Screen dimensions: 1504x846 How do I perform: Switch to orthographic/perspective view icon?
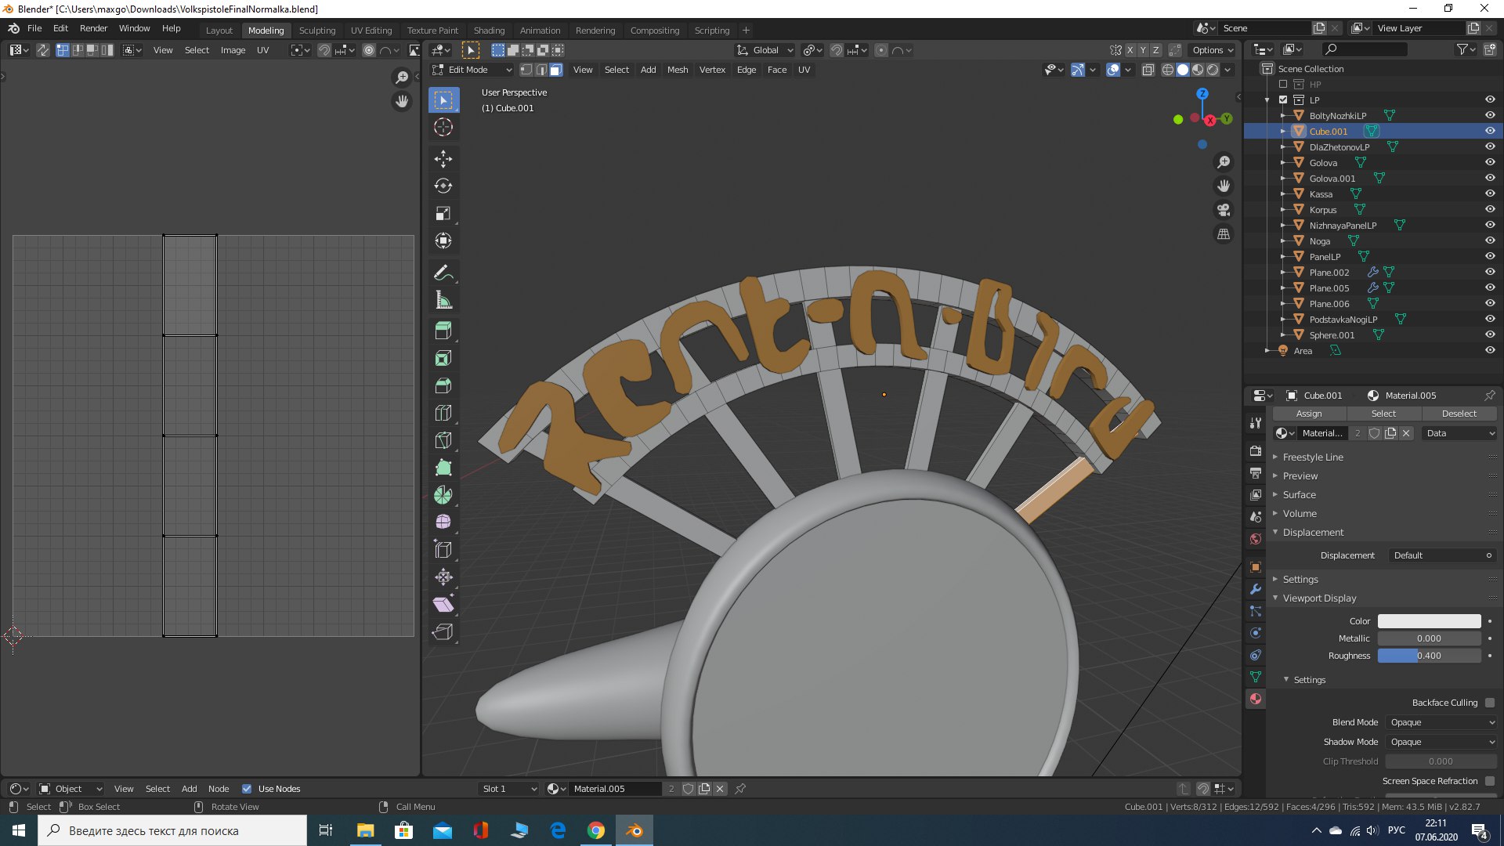coord(1224,234)
